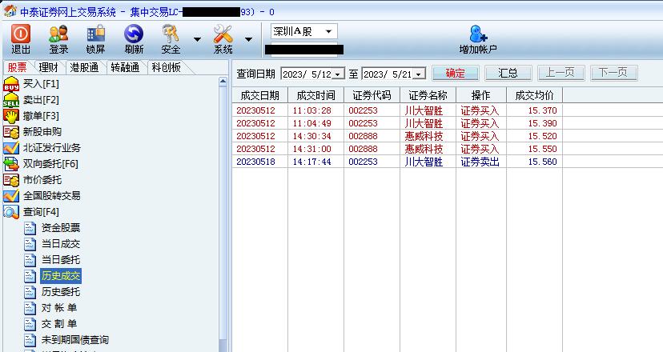Click the app logo in title bar
The width and height of the screenshot is (663, 352).
(x=10, y=11)
